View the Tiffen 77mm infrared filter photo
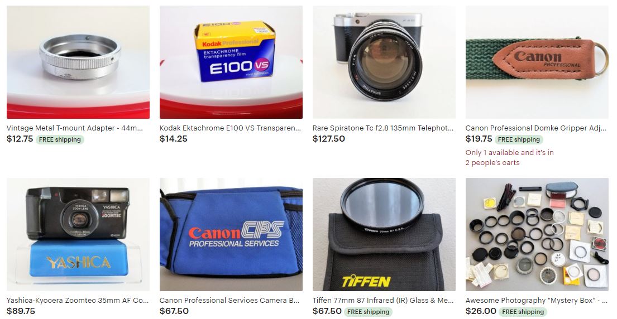 (x=384, y=235)
